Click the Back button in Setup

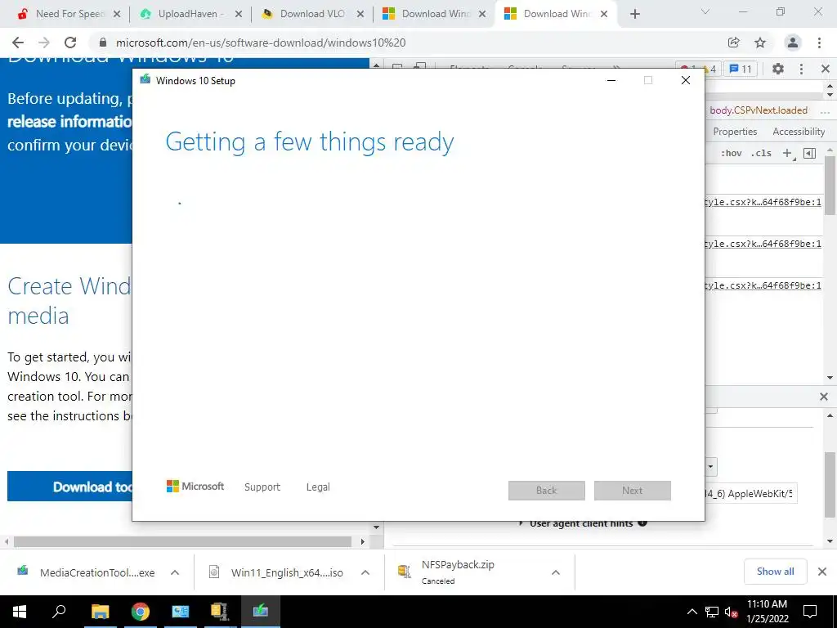pos(547,491)
